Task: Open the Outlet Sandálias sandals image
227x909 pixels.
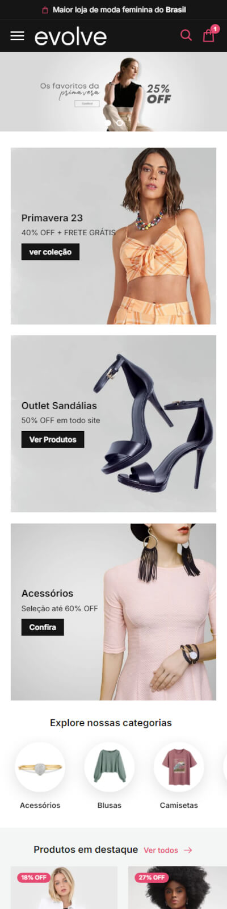Action: point(153,423)
